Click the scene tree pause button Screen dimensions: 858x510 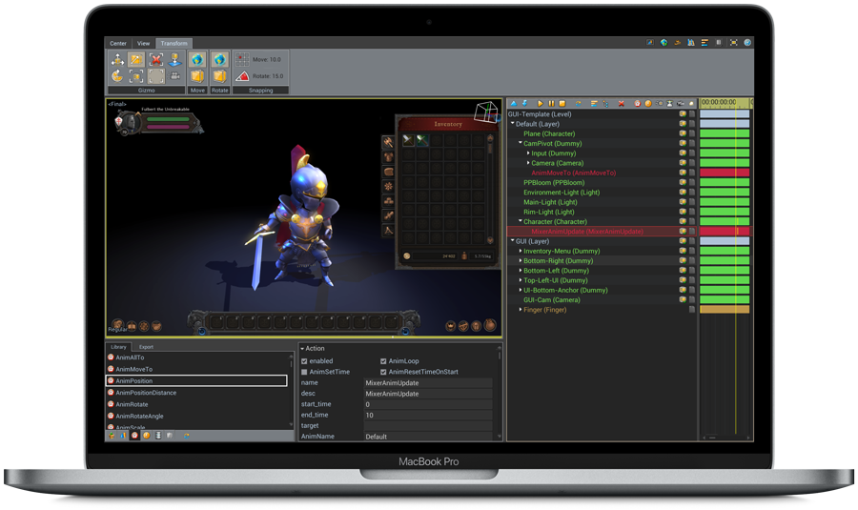pyautogui.click(x=552, y=103)
